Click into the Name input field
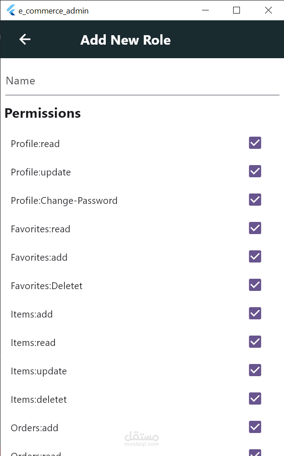 [x=142, y=81]
